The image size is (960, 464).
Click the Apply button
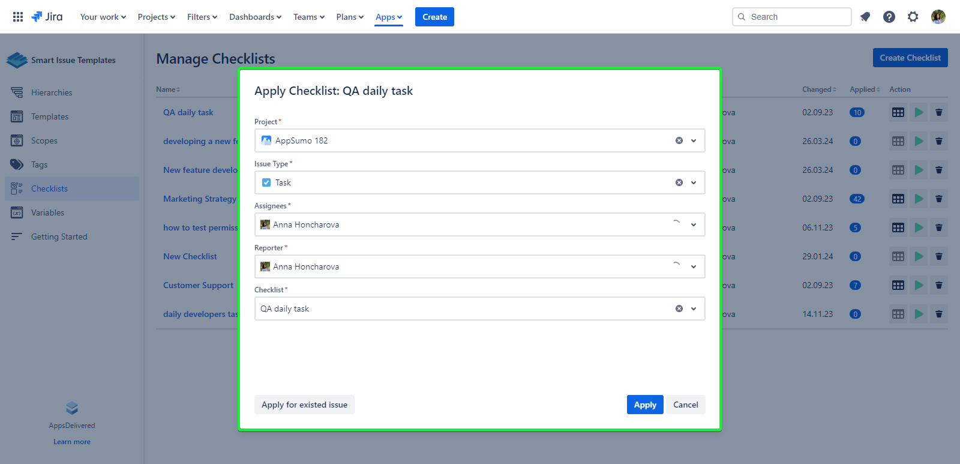[645, 405]
